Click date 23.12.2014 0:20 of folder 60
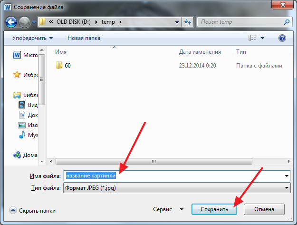The height and width of the screenshot is (225, 297). [197, 66]
